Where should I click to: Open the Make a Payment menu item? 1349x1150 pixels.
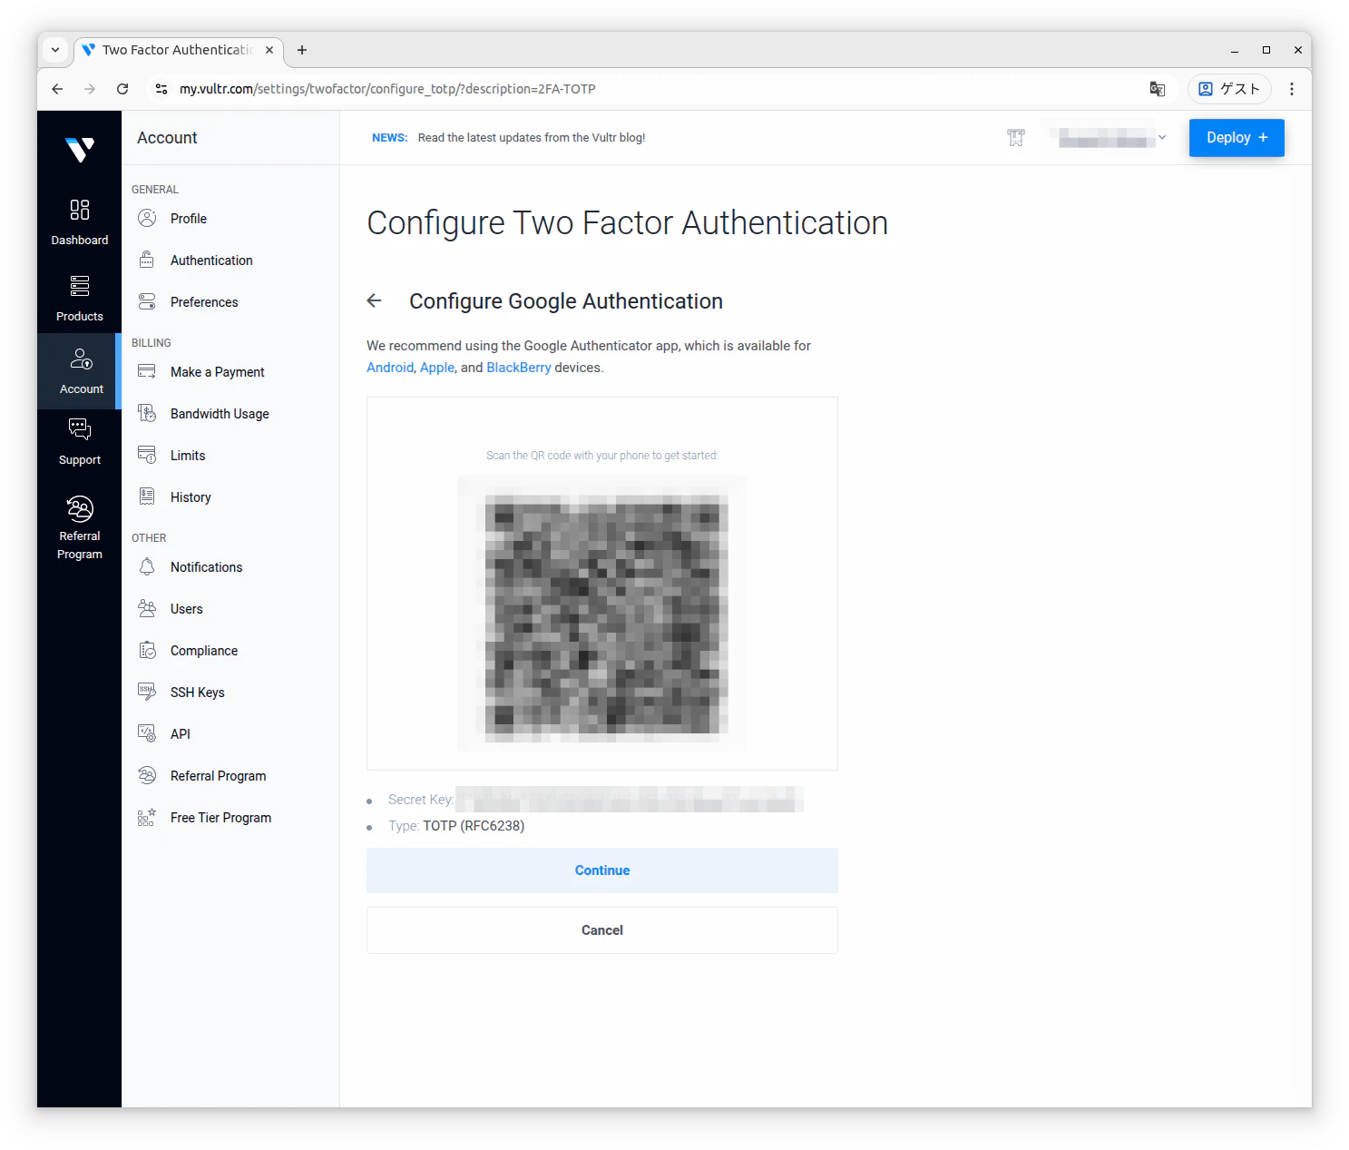coord(218,372)
